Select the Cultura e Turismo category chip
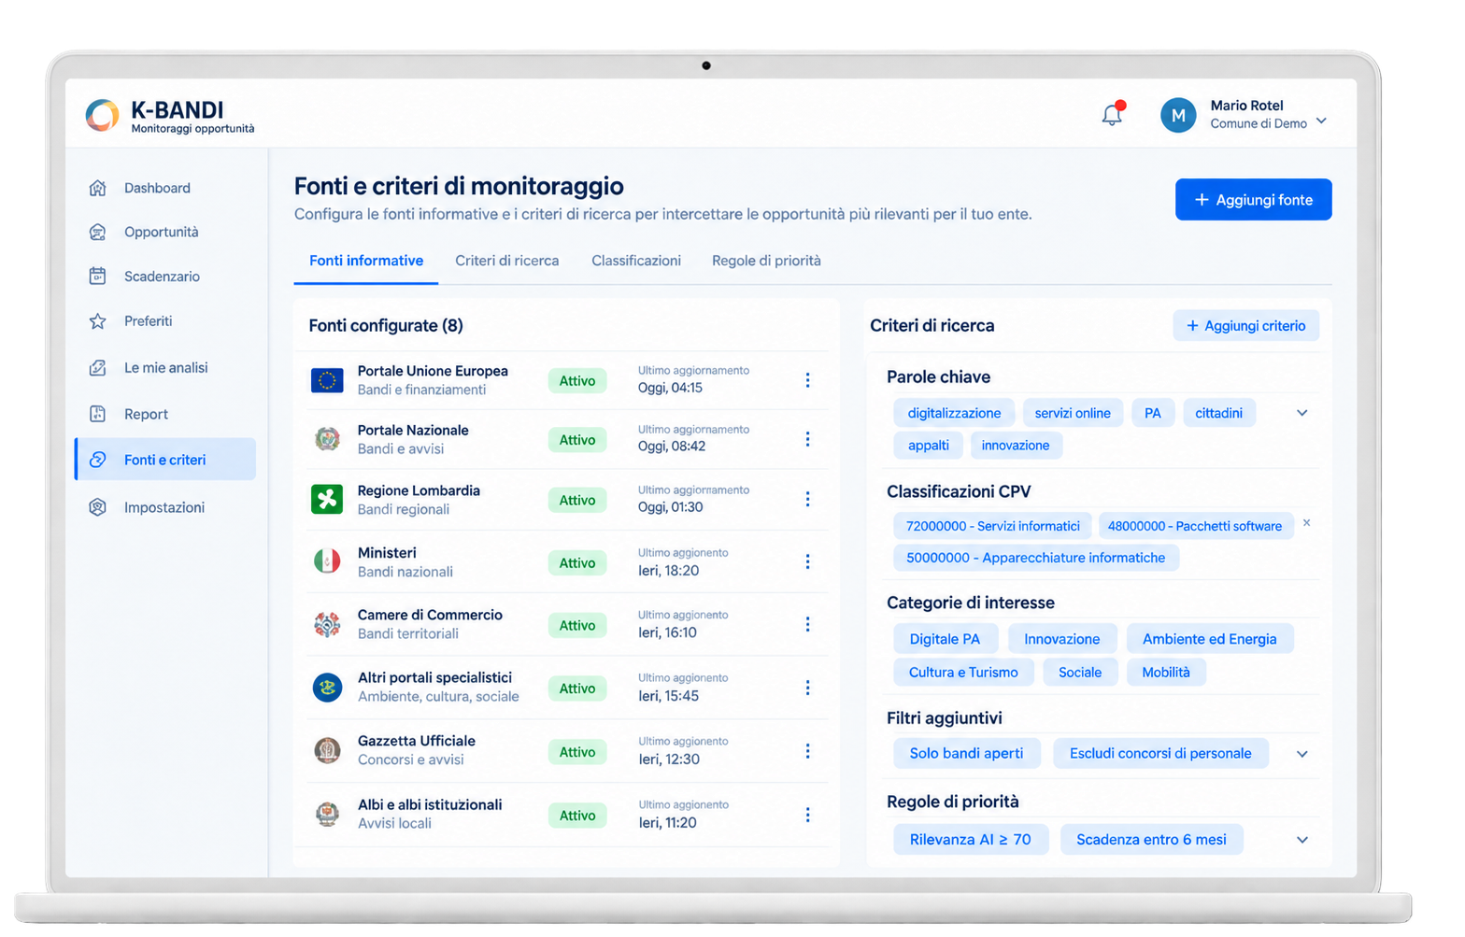 (963, 673)
